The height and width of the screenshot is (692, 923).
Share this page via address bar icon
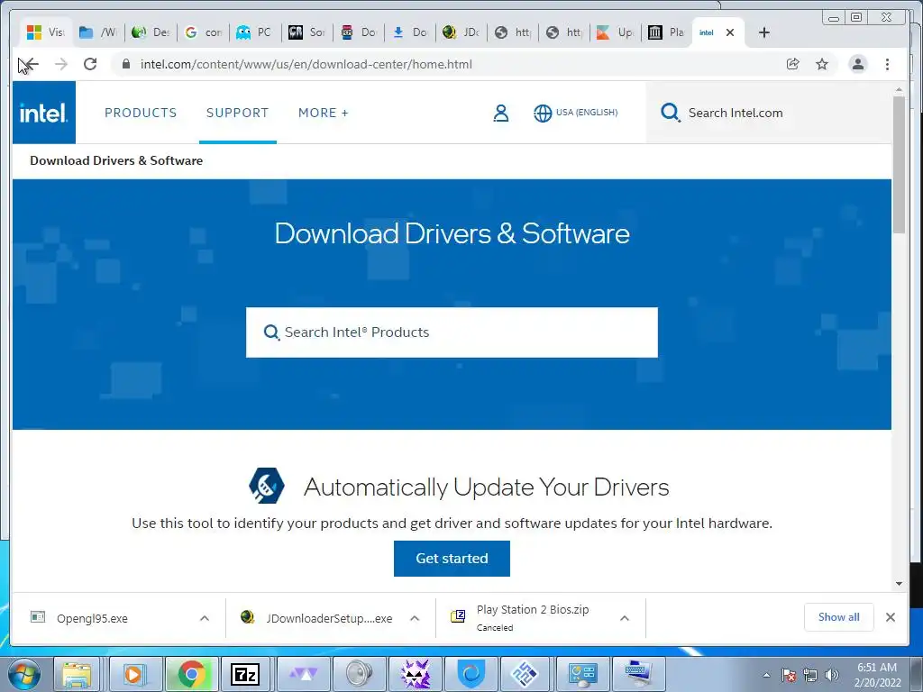coord(793,64)
